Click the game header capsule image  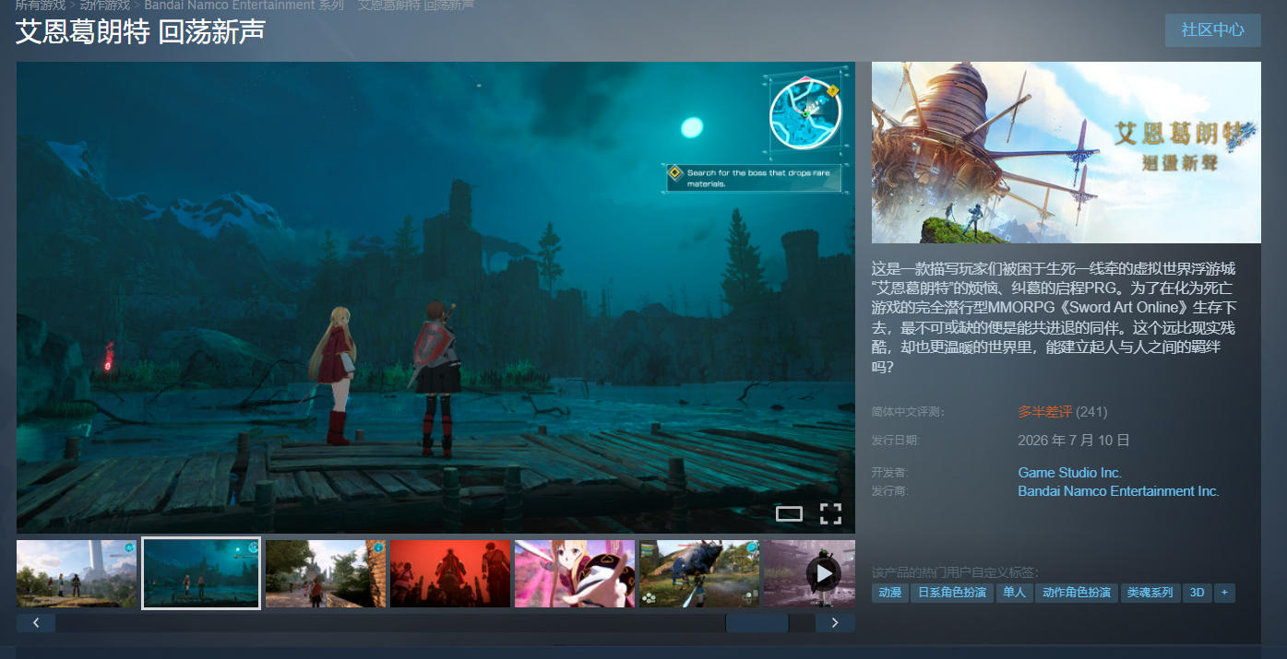click(1067, 152)
